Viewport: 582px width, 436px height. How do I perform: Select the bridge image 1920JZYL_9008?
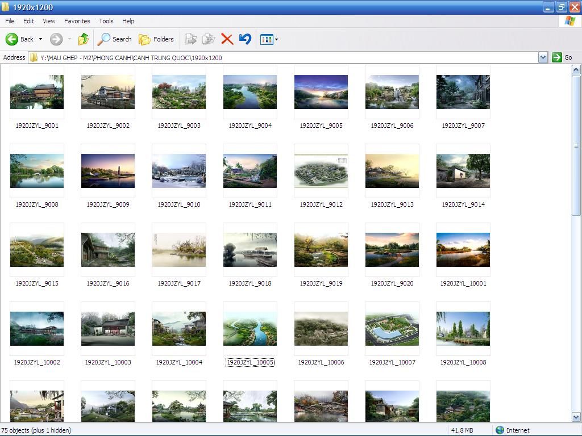[x=37, y=171]
